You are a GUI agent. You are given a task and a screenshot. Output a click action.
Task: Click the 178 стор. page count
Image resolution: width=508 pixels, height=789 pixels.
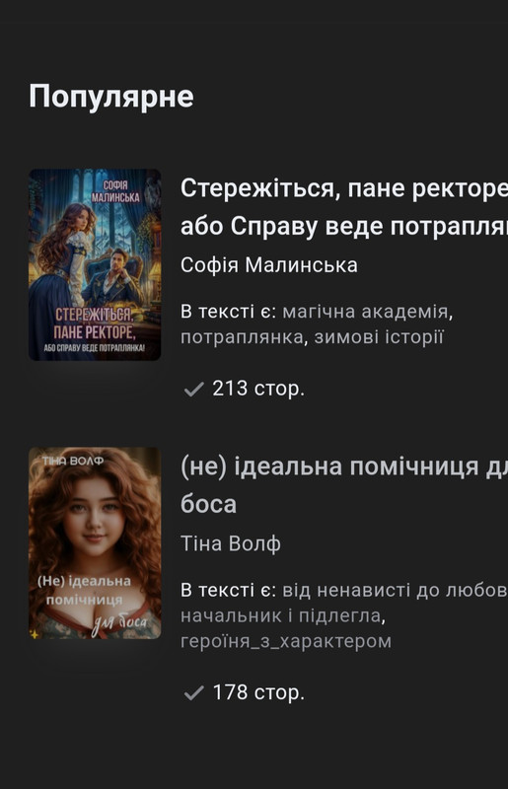click(258, 692)
